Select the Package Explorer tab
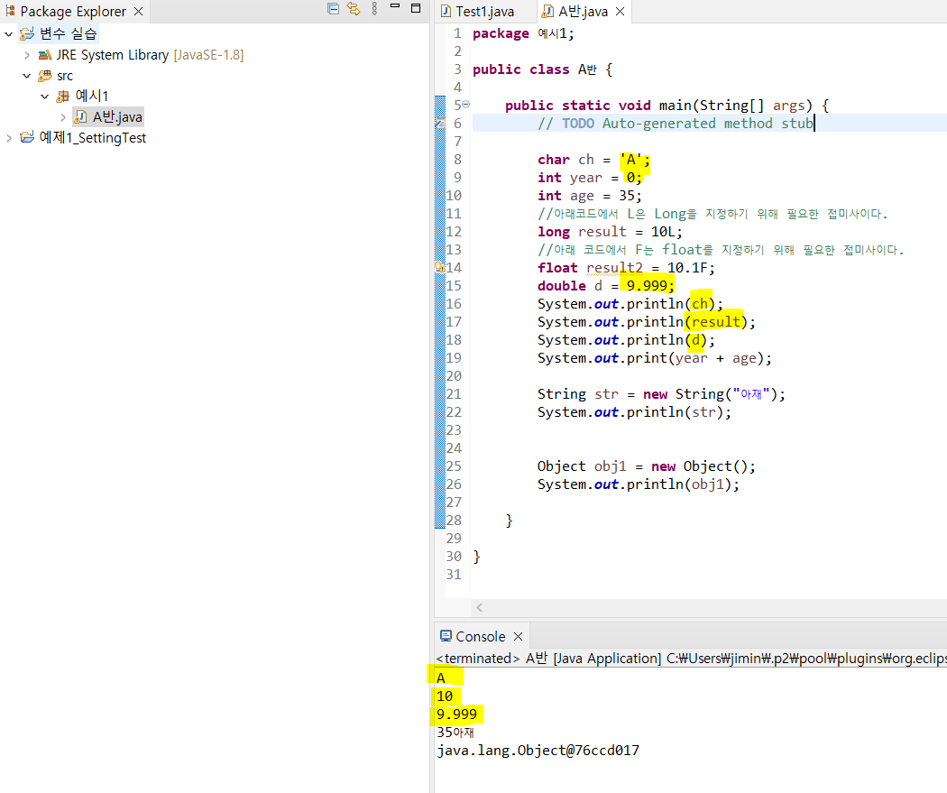The width and height of the screenshot is (947, 793). (73, 12)
